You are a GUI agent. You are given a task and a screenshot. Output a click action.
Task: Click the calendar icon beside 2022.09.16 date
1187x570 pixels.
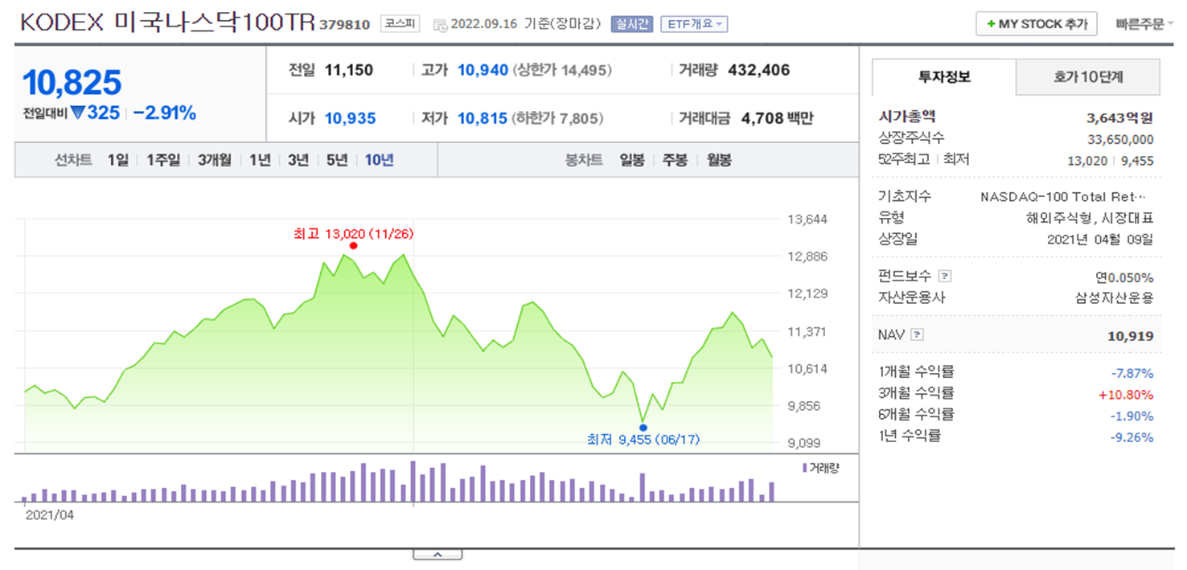coord(440,25)
